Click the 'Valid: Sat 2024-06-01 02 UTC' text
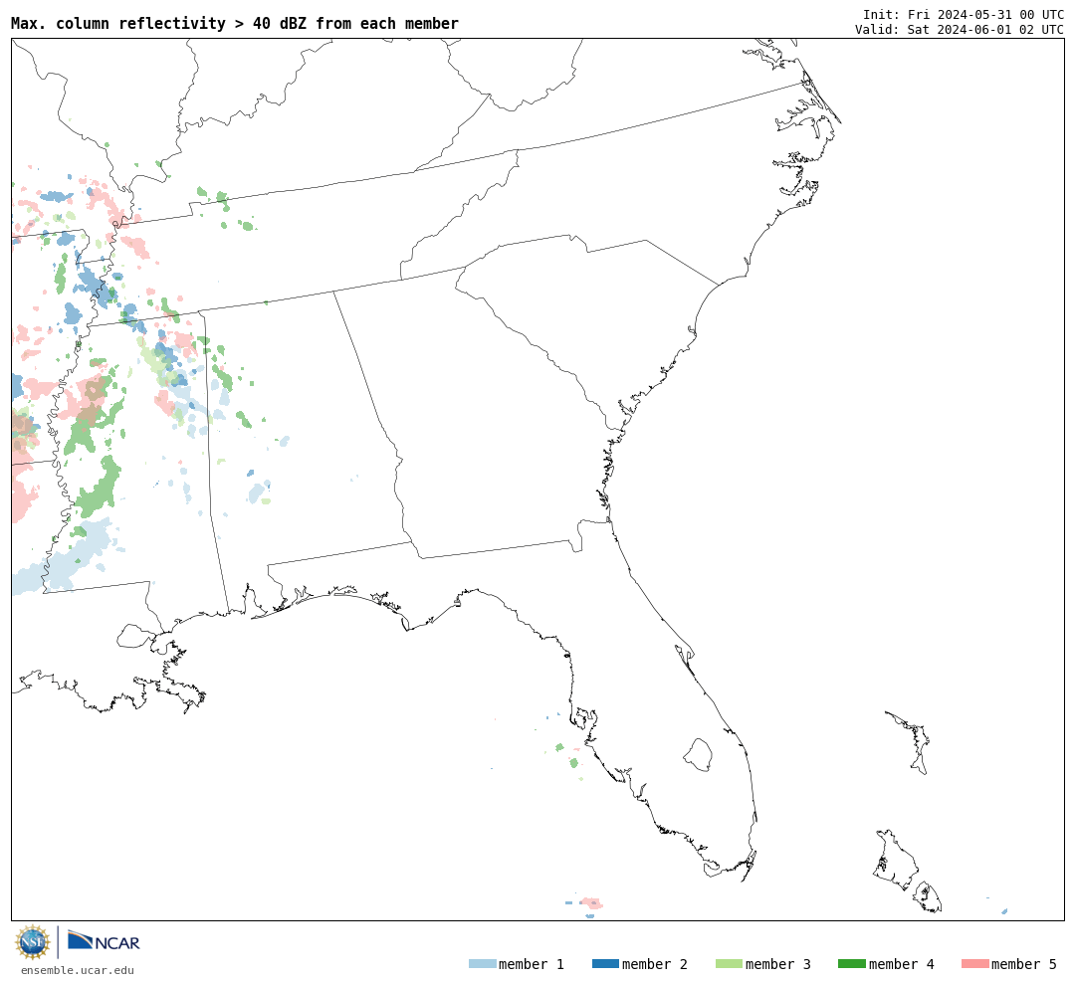Image resolution: width=1075 pixels, height=983 pixels. pyautogui.click(x=960, y=30)
